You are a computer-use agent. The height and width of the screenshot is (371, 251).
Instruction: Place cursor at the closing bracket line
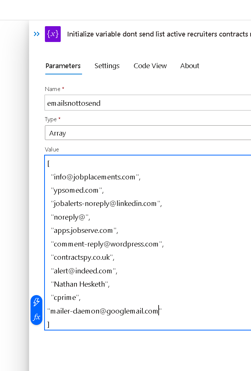(49, 324)
